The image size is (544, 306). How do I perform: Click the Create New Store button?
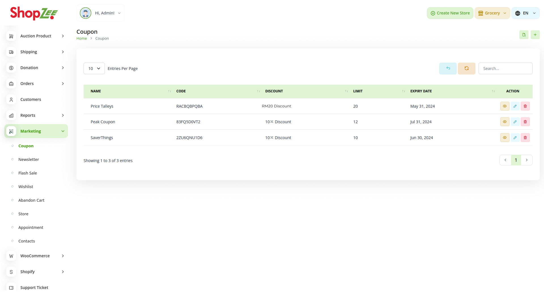(x=450, y=13)
